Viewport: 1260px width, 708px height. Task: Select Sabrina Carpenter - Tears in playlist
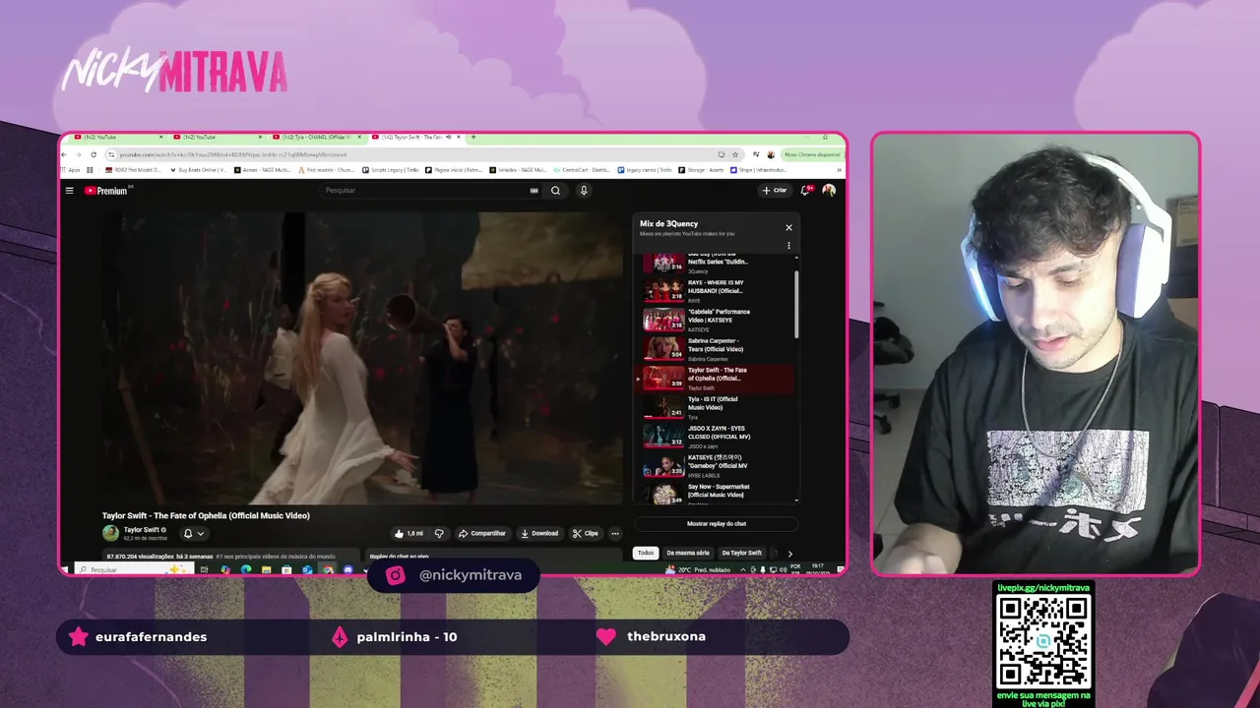coord(716,349)
